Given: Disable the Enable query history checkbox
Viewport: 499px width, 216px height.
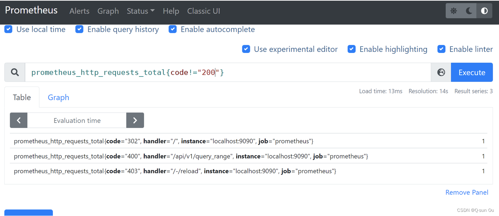Looking at the screenshot, I should pyautogui.click(x=79, y=29).
